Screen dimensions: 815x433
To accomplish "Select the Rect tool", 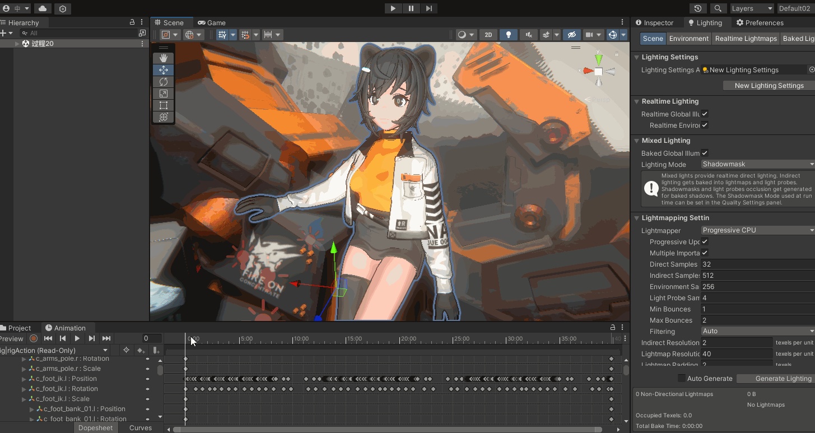I will [x=164, y=105].
